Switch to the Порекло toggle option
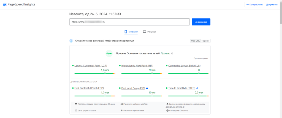 205,41
